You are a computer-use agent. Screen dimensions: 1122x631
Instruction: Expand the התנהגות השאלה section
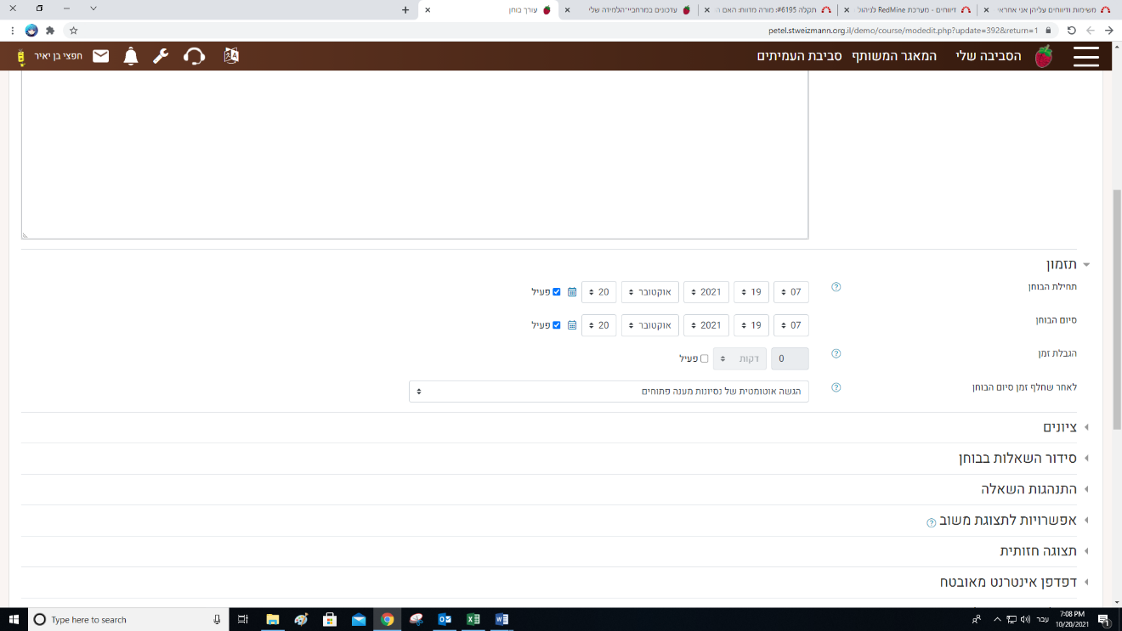[1028, 489]
